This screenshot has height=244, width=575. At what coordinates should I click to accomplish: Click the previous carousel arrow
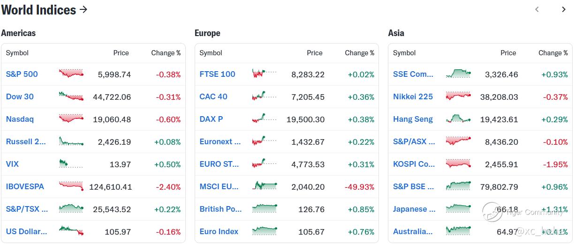click(537, 9)
